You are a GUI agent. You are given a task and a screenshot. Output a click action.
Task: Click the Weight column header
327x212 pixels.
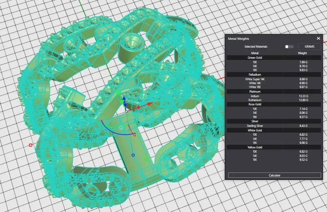pos(302,53)
